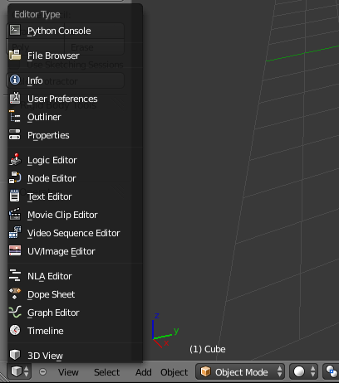Select the Graph Editor curve icon
339x383 pixels.
(x=15, y=312)
